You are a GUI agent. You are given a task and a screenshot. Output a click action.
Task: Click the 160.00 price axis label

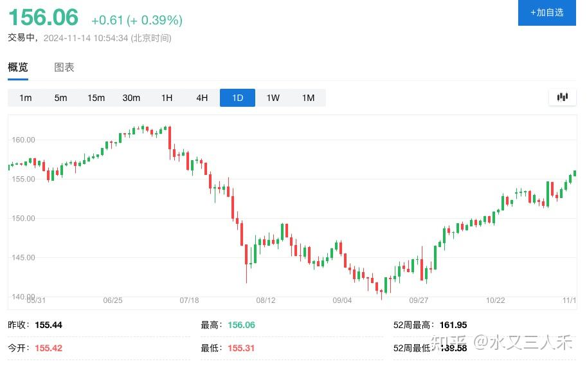tap(23, 140)
